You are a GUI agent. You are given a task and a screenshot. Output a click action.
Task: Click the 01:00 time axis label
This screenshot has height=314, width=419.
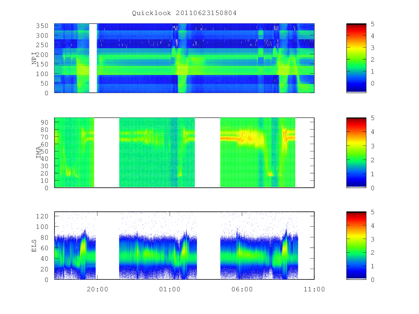170,289
